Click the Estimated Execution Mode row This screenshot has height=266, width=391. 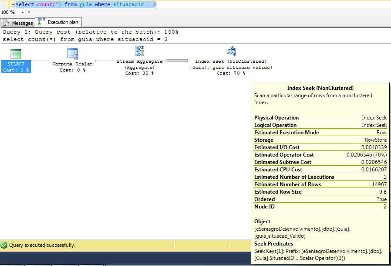pyautogui.click(x=320, y=133)
